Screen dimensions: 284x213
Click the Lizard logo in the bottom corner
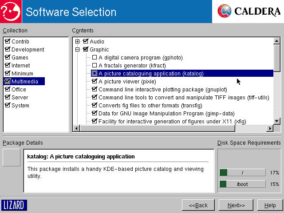pyautogui.click(x=15, y=205)
